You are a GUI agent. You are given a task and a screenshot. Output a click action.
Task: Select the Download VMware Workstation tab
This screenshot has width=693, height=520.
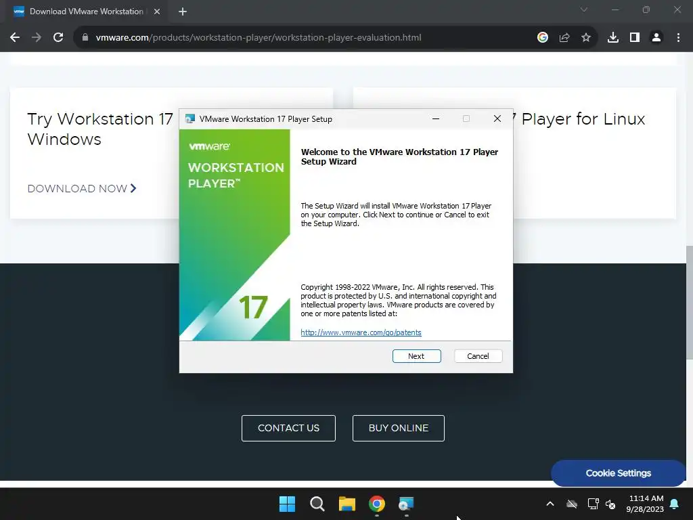87,12
